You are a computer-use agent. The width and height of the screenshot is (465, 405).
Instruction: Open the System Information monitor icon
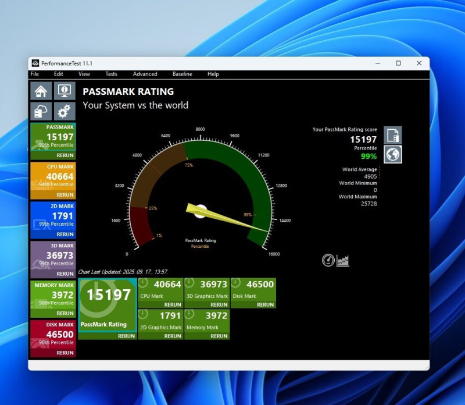click(x=65, y=91)
